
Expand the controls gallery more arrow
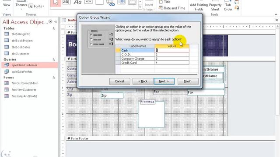click(140, 7)
